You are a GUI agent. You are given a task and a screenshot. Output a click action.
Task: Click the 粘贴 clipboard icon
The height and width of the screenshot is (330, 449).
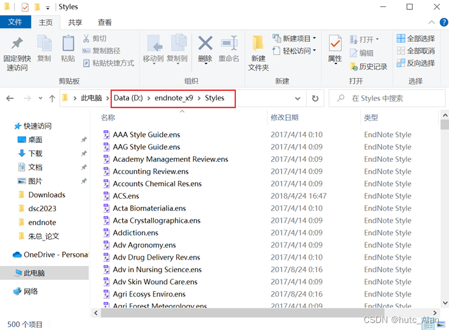point(68,43)
